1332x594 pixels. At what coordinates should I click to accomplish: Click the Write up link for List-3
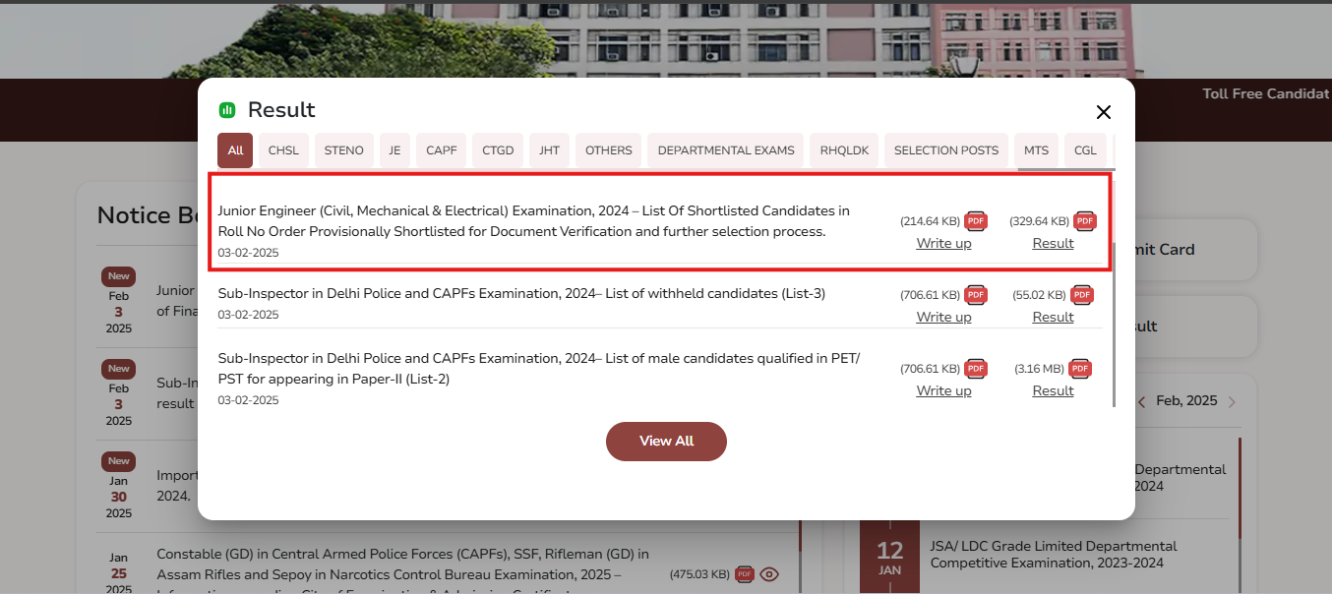click(x=943, y=317)
